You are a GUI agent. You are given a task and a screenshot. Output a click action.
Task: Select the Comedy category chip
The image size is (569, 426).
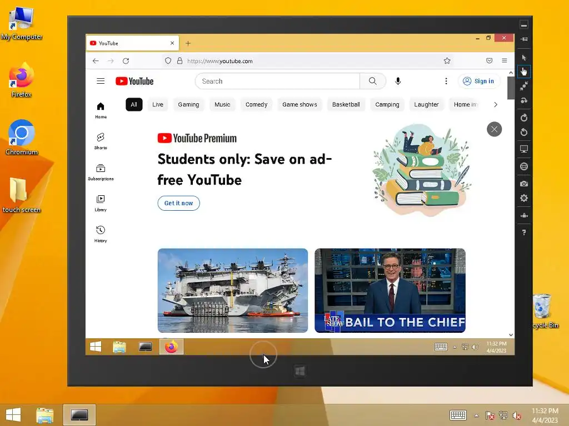pyautogui.click(x=256, y=104)
